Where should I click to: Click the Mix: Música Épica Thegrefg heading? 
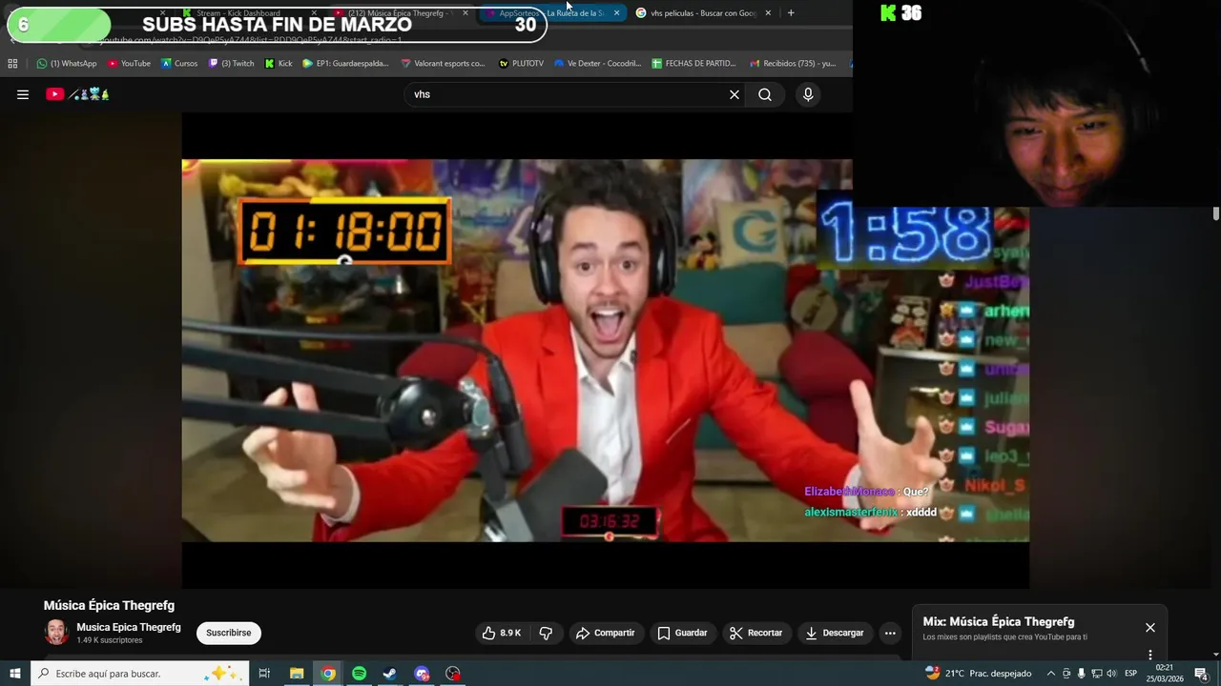point(999,622)
